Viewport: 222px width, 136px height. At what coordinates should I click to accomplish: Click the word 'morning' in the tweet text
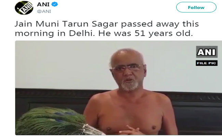coord(34,34)
